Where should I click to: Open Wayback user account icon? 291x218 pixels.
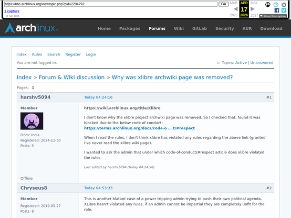coord(267,4)
